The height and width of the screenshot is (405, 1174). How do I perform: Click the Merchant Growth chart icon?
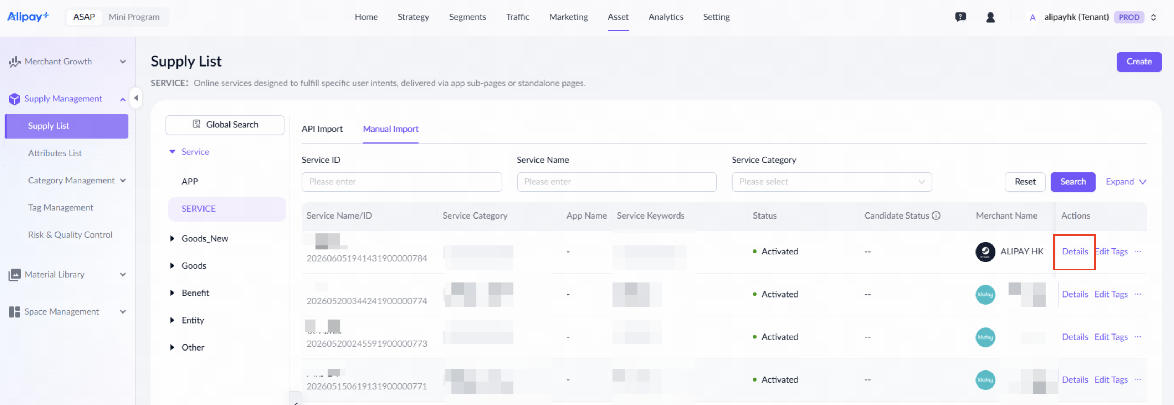[15, 62]
